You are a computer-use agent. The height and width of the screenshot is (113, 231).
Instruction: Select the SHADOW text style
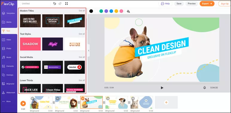[30, 44]
